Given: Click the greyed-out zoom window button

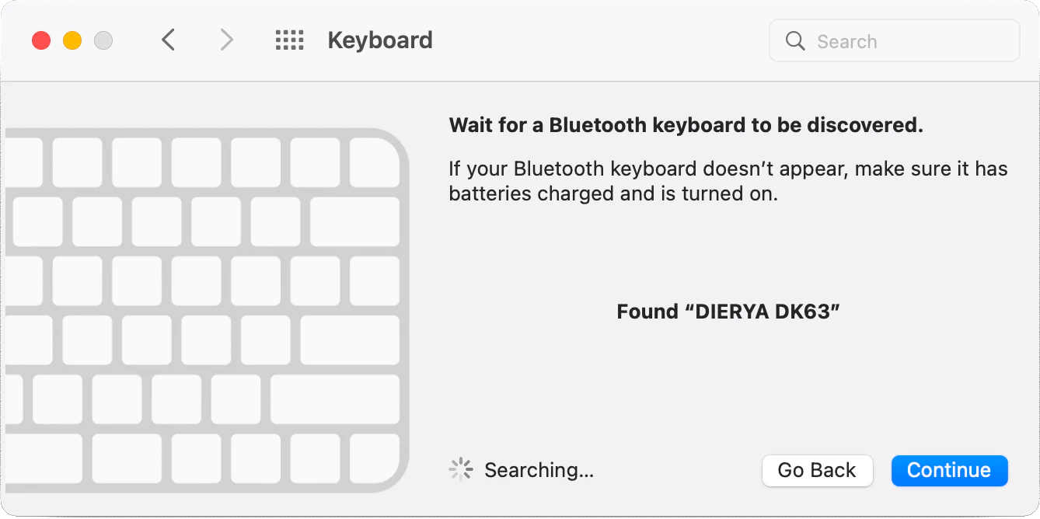Looking at the screenshot, I should [103, 40].
